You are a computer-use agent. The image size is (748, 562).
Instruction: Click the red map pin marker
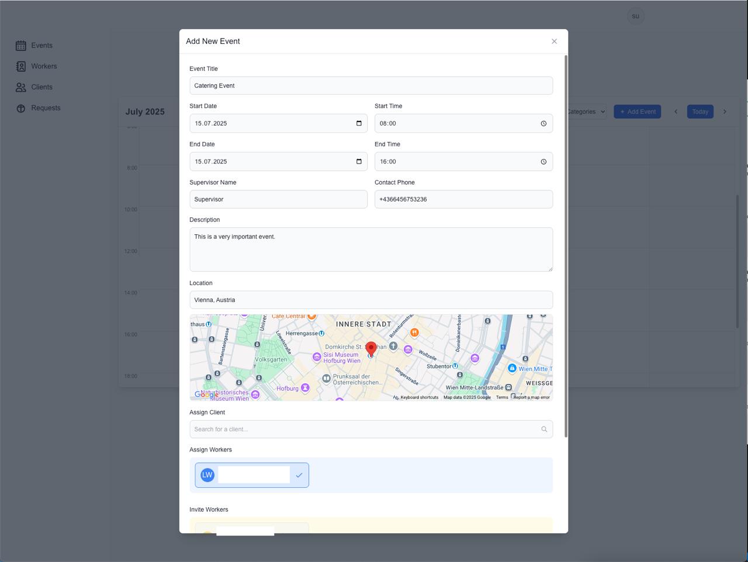point(370,349)
